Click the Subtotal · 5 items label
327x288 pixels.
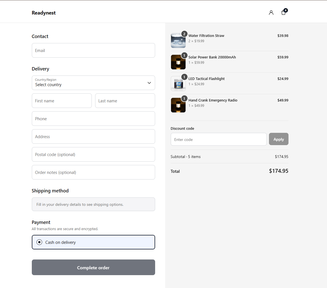tap(185, 157)
